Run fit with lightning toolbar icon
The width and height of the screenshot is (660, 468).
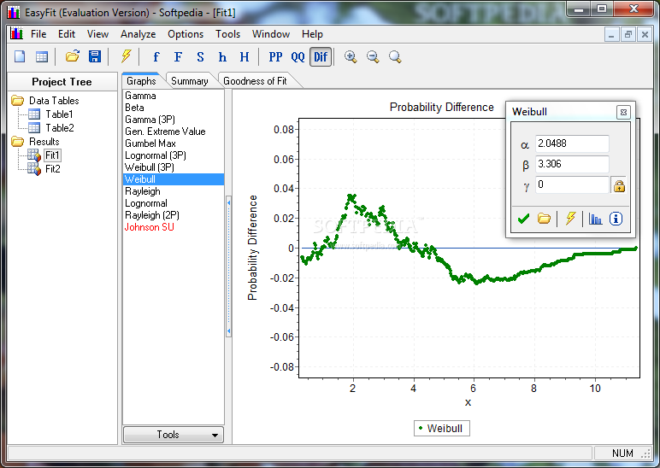[126, 56]
